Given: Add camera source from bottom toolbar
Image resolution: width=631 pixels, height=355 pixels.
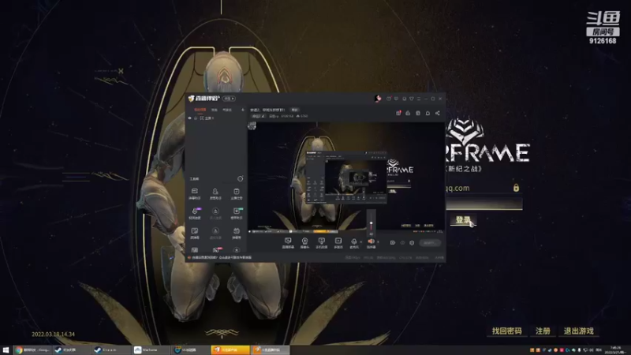Looking at the screenshot, I should (x=304, y=243).
